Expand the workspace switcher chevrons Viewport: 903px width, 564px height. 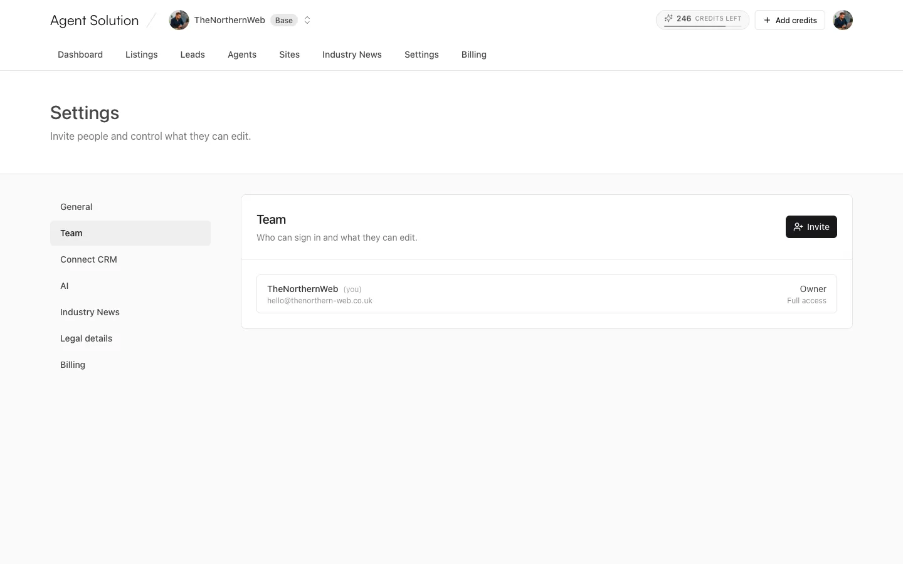(307, 20)
